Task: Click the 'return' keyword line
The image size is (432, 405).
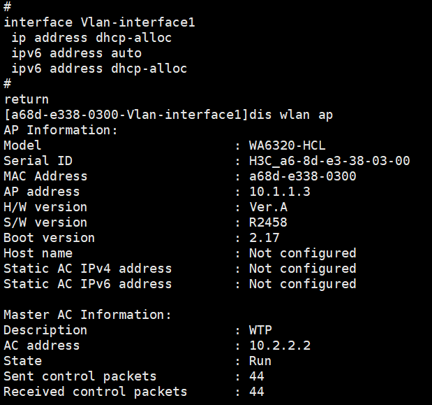Action: 27,99
